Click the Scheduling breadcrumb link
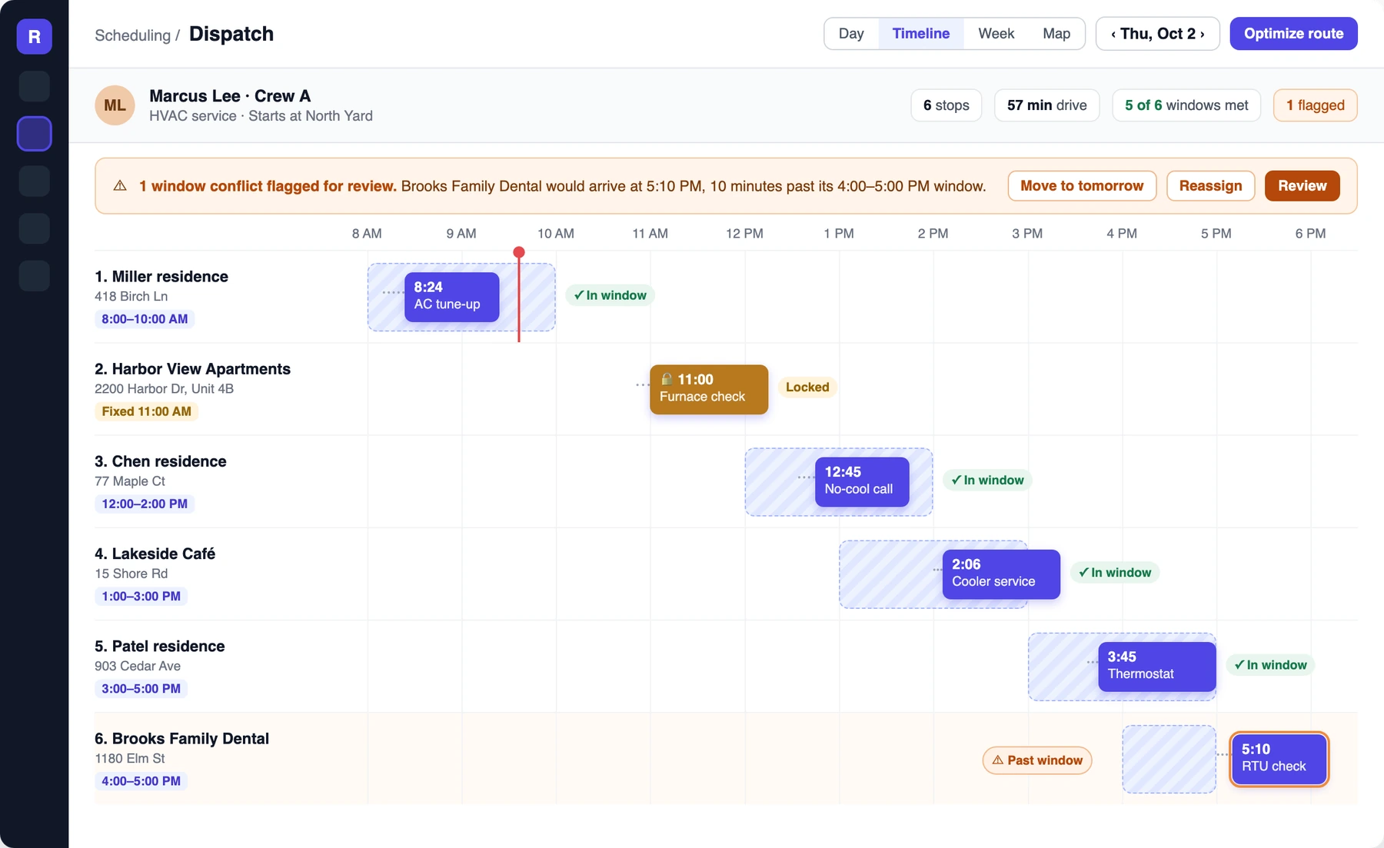 coord(132,35)
